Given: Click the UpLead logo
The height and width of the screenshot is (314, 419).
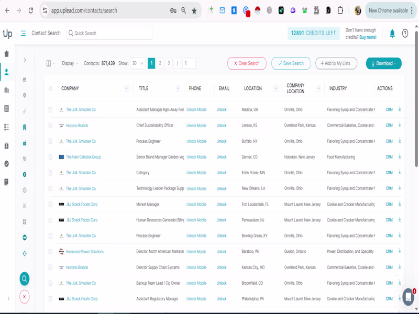Looking at the screenshot, I should click(x=8, y=32).
